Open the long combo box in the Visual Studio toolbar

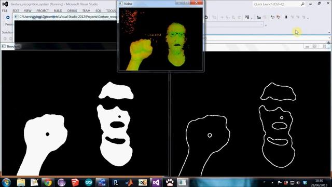click(x=234, y=25)
